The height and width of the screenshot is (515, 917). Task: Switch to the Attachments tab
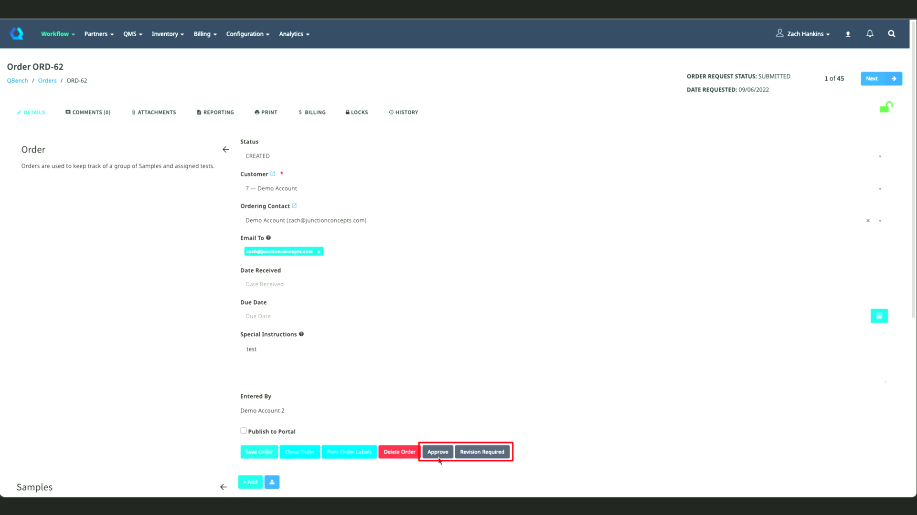click(154, 113)
